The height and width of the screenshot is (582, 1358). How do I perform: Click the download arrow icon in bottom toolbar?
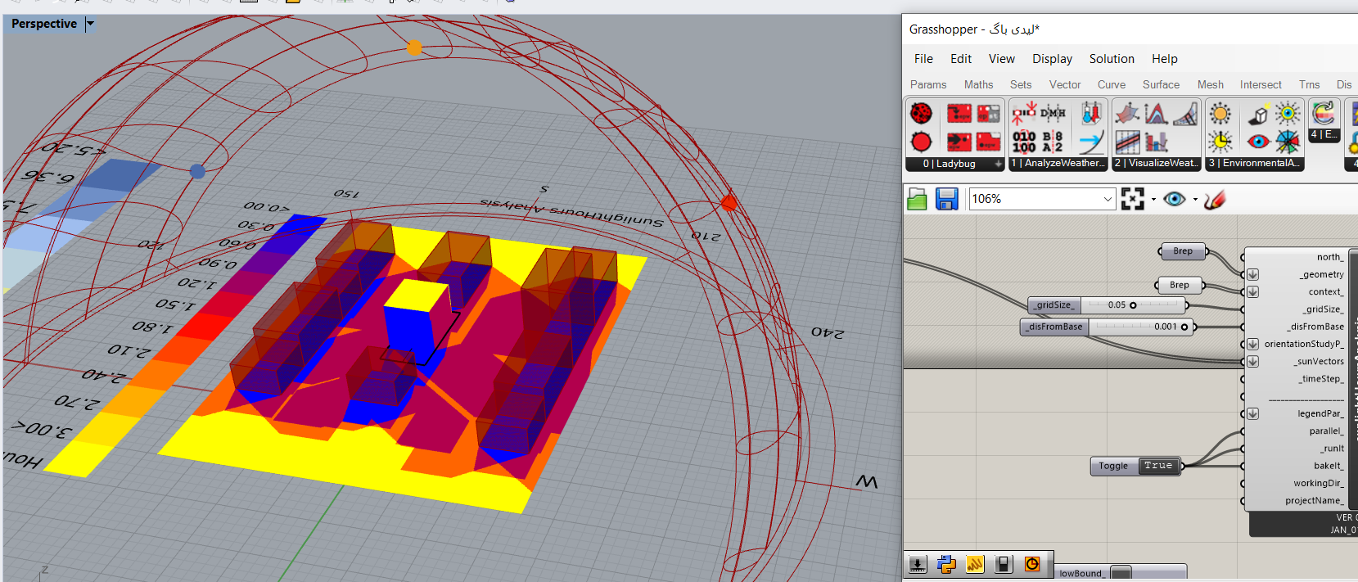click(x=918, y=563)
